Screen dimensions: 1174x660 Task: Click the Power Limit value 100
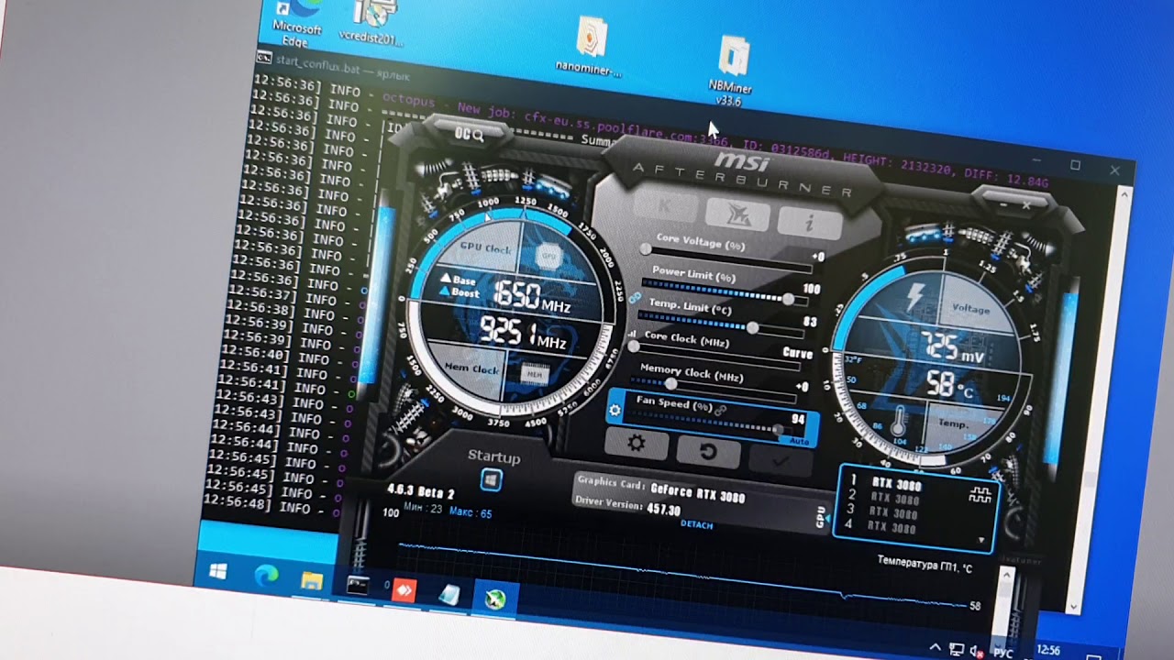pyautogui.click(x=811, y=289)
